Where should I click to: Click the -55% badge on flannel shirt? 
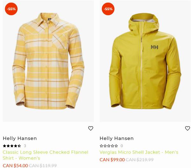point(11,9)
